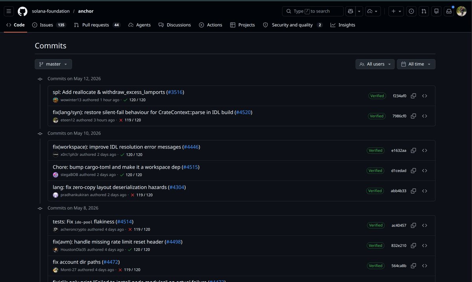Go to GitHub homepage via Octocat logo

pos(22,11)
